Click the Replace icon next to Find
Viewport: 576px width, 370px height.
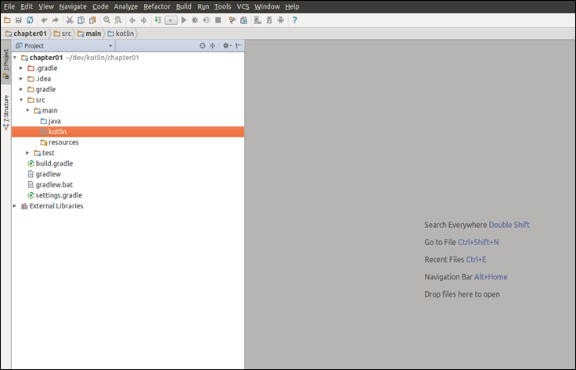118,20
